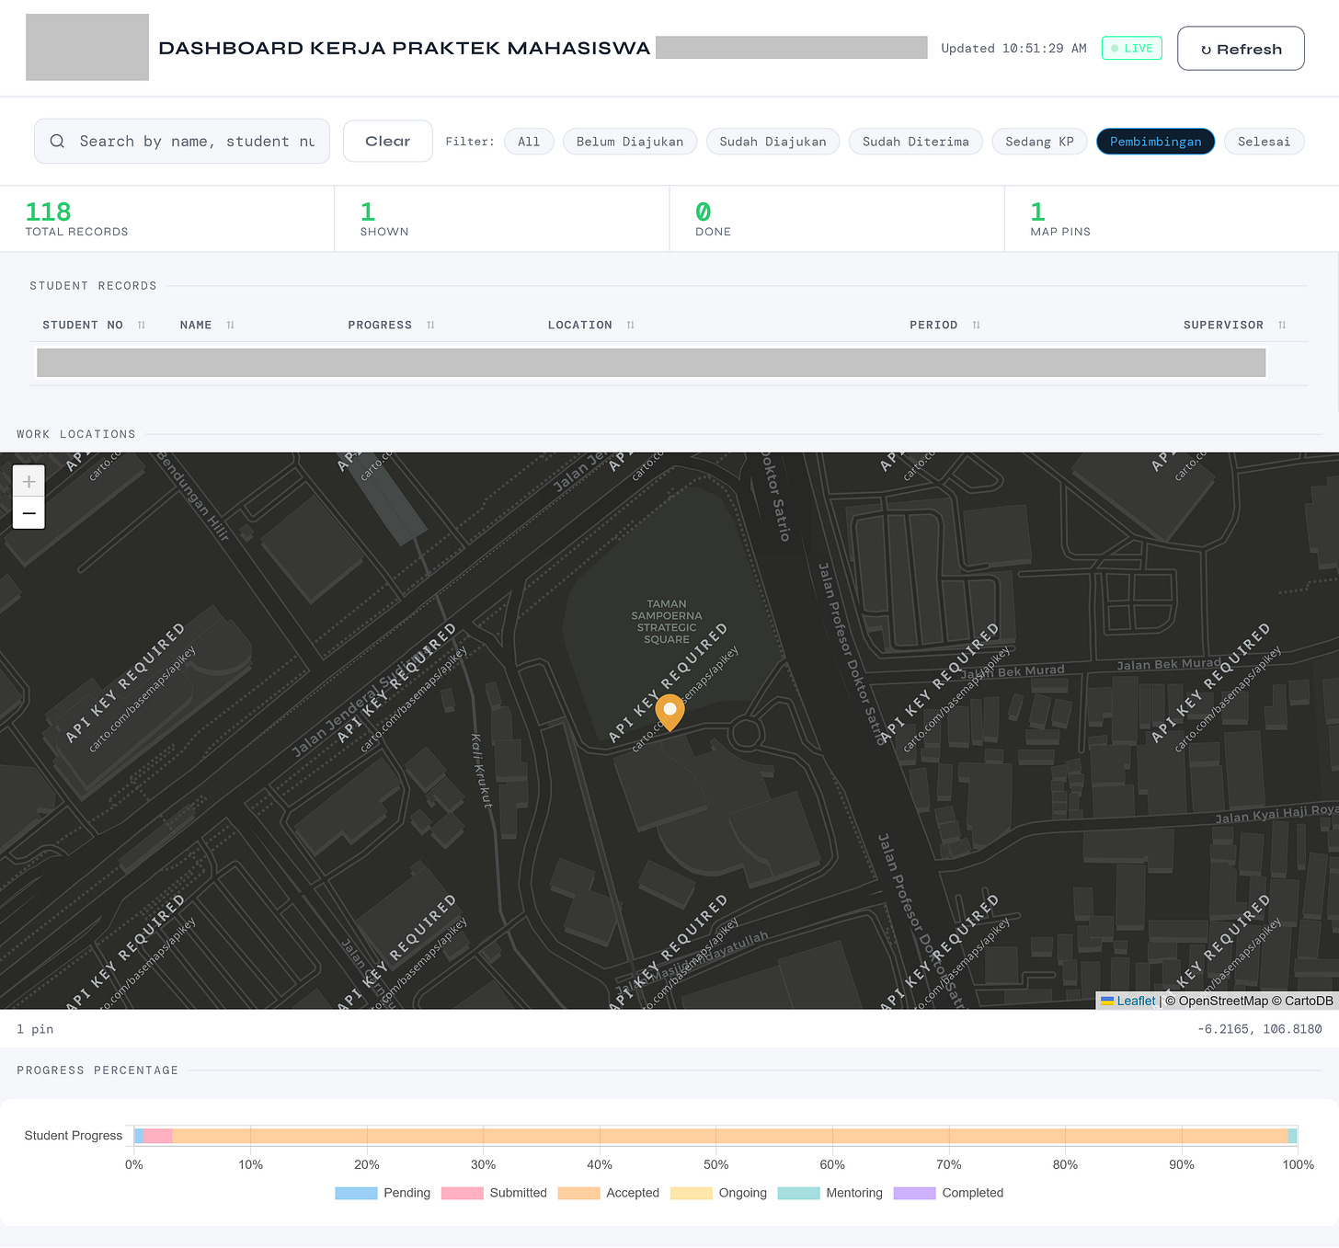Image resolution: width=1339 pixels, height=1248 pixels.
Task: Click the dashboard logo placeholder
Action: [87, 47]
